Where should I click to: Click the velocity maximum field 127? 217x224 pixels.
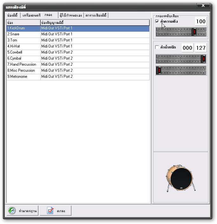pos(201,48)
